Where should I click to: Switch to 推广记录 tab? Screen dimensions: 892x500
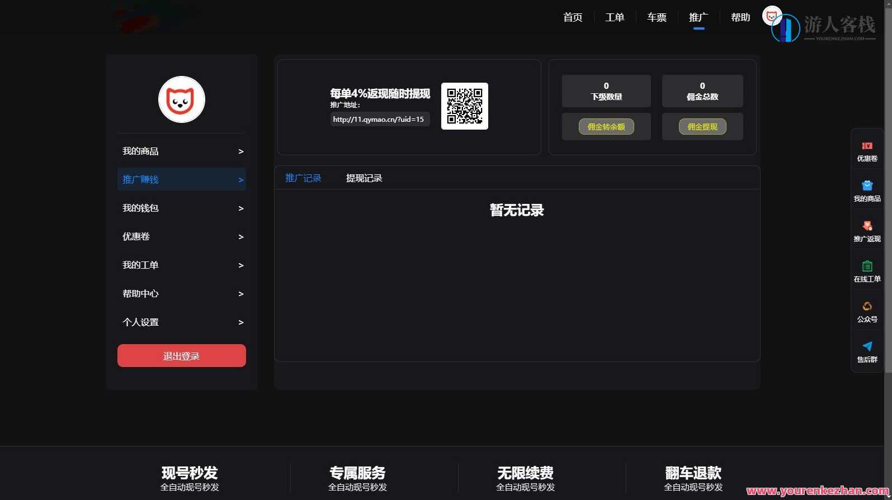click(303, 178)
